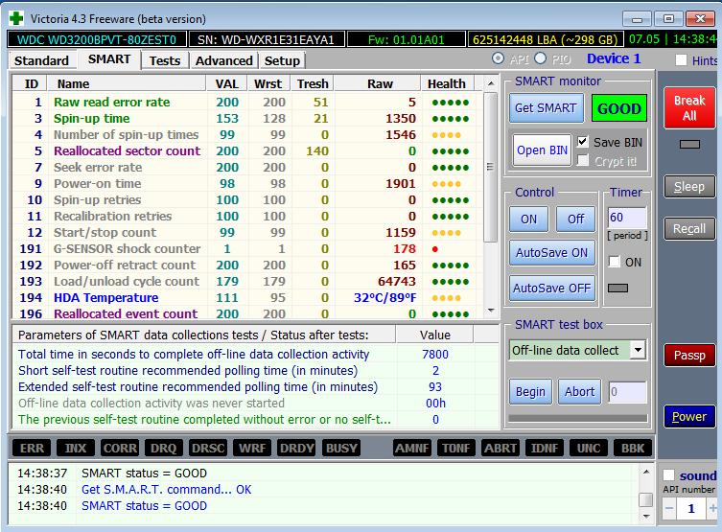Enable the Timer ON checkbox
This screenshot has height=532, width=722.
click(615, 262)
